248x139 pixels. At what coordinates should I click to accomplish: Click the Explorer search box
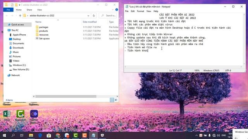tap(108, 15)
